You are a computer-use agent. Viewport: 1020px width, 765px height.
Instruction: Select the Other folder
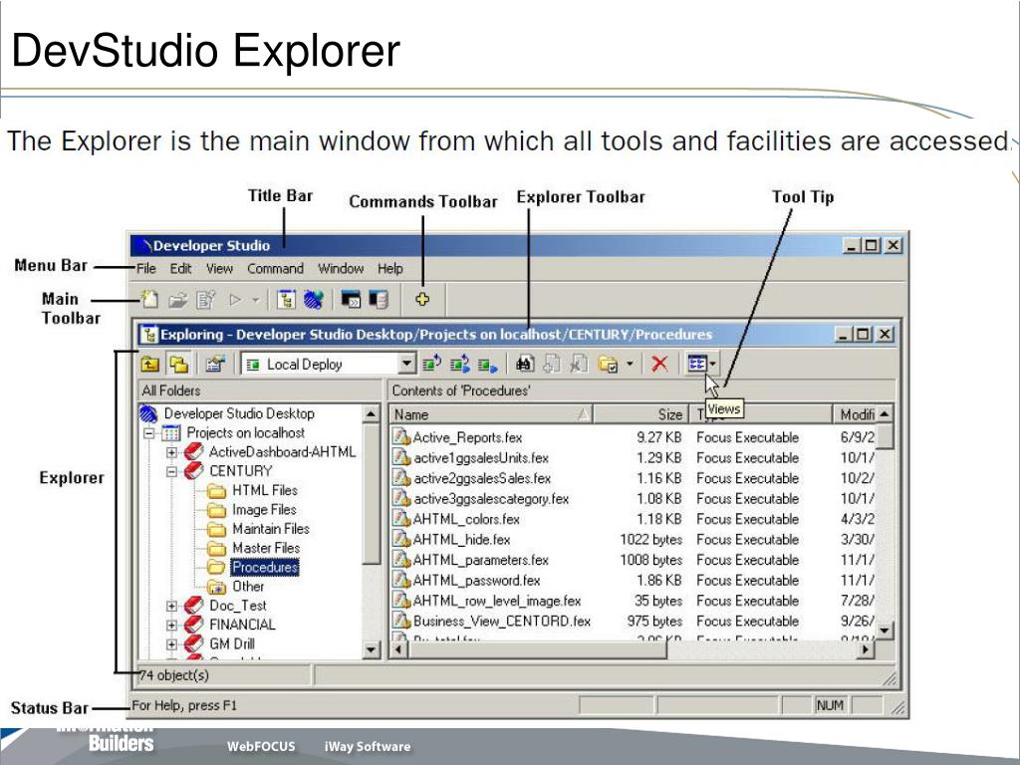coord(248,586)
